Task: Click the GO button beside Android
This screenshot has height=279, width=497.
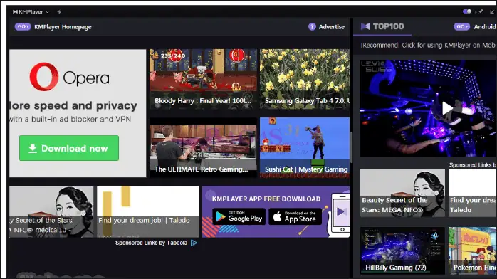Action: click(461, 26)
